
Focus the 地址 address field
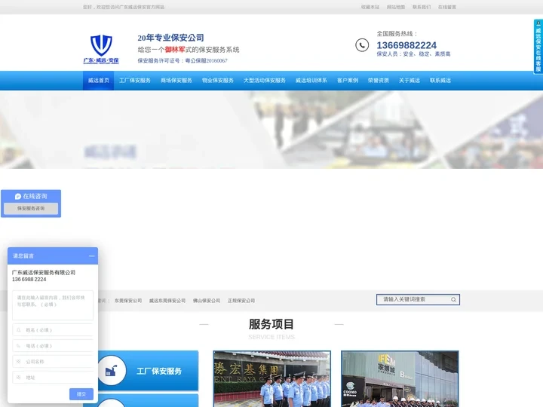point(53,378)
